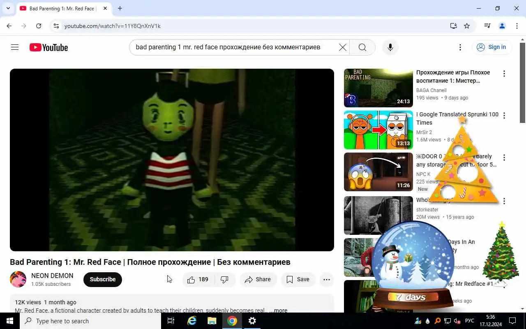Click storkeater channel name
This screenshot has width=526, height=329.
click(x=427, y=210)
